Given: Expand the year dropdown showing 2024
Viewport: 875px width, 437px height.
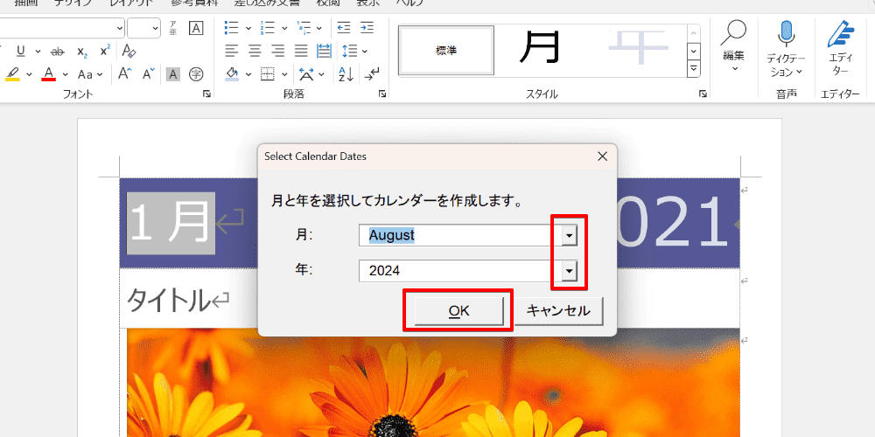Looking at the screenshot, I should point(569,271).
